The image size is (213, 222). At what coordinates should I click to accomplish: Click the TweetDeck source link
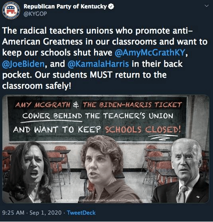point(81,213)
